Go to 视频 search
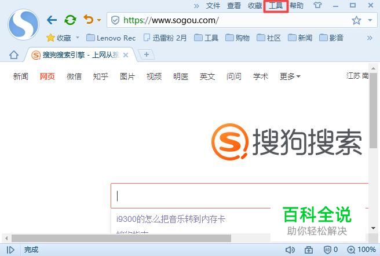The height and width of the screenshot is (256, 380). pyautogui.click(x=154, y=76)
